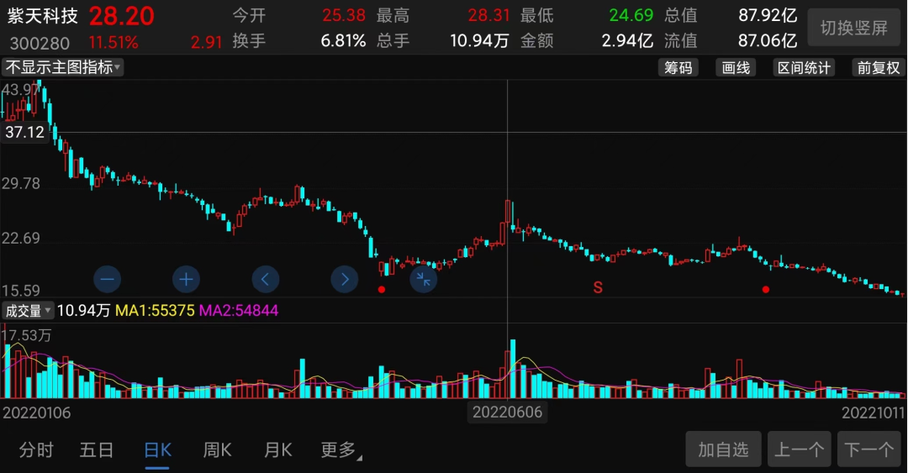This screenshot has width=908, height=473.
Task: Click turnover rate 6.81%
Action: [x=343, y=40]
